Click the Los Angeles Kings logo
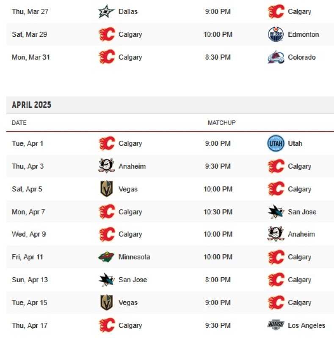 [x=276, y=325]
